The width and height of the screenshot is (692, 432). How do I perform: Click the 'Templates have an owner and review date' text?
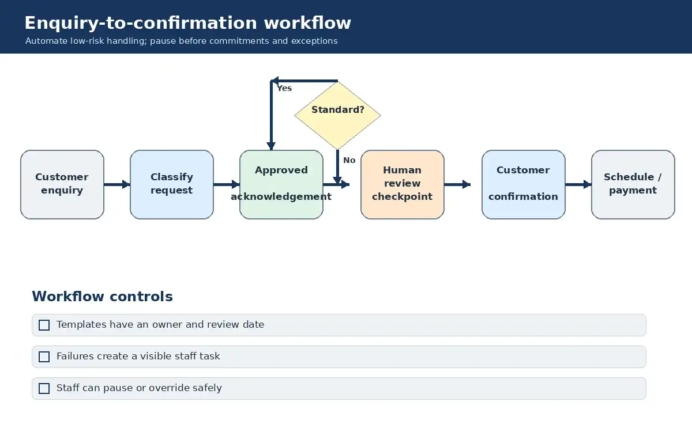(160, 324)
